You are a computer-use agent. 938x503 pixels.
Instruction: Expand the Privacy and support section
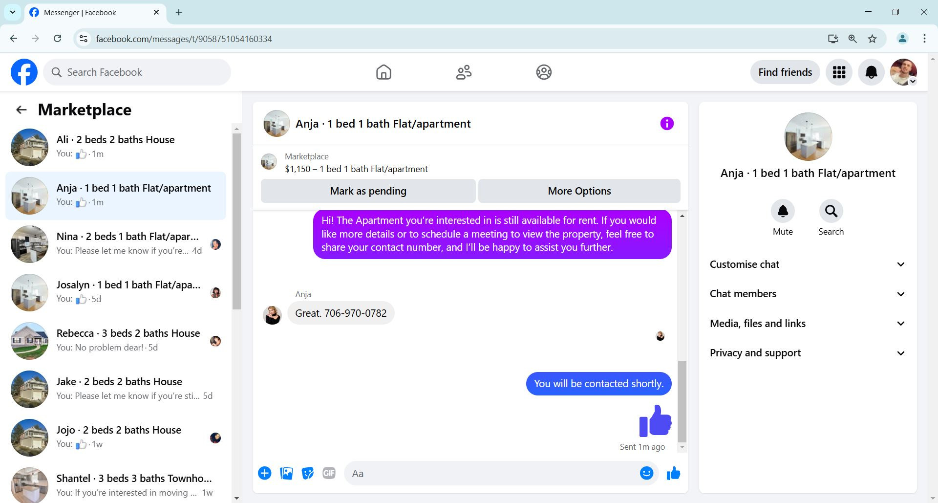pos(808,353)
